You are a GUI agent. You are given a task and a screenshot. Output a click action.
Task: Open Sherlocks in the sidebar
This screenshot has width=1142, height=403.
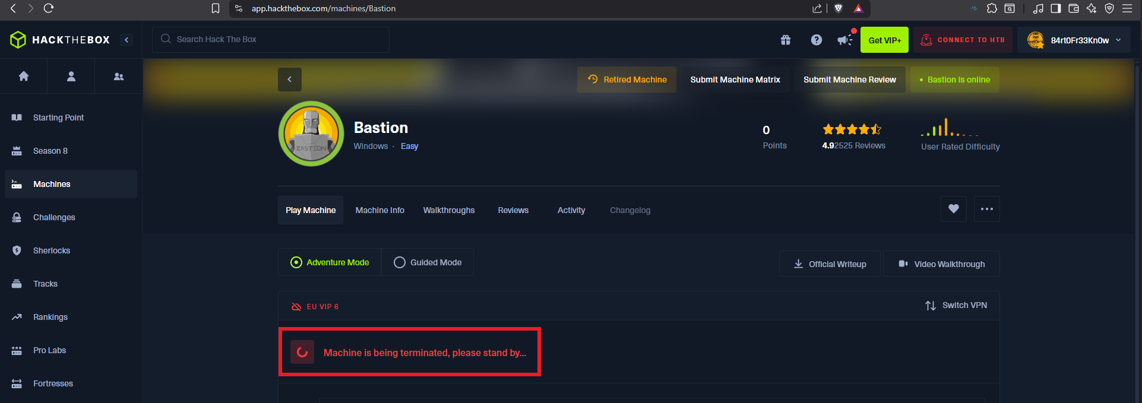(71, 250)
